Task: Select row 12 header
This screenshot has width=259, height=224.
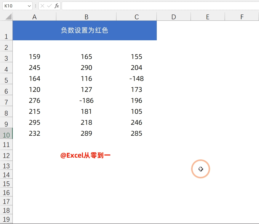Action: 6,155
